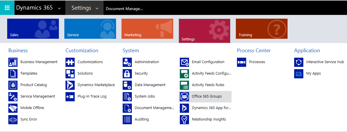The image size is (347, 132).
Task: Open the Product Catalog link
Action: tap(34, 85)
